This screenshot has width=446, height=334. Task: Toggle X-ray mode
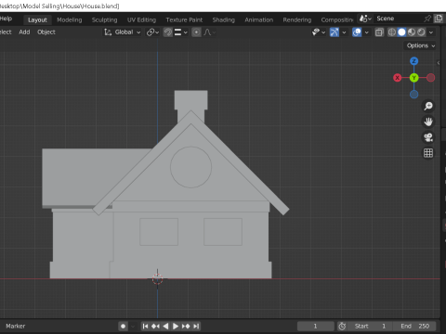(379, 32)
